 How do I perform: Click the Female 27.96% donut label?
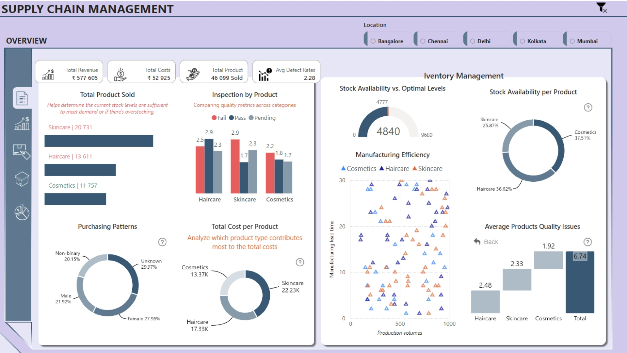[x=144, y=319]
